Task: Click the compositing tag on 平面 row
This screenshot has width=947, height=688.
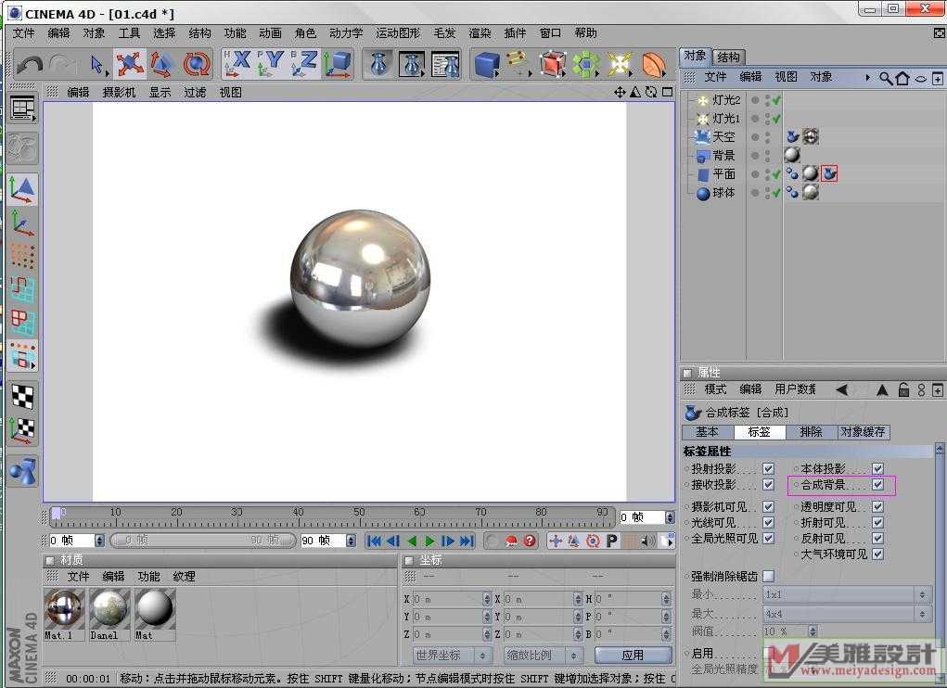Action: (x=829, y=173)
